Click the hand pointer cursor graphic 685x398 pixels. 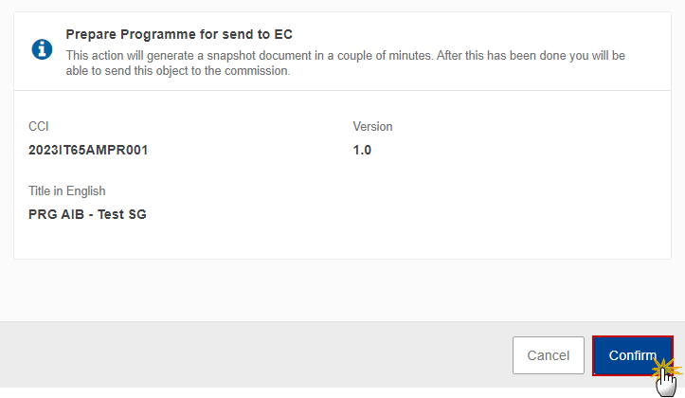tap(666, 382)
